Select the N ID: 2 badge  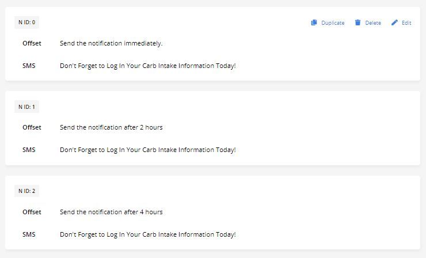(26, 191)
